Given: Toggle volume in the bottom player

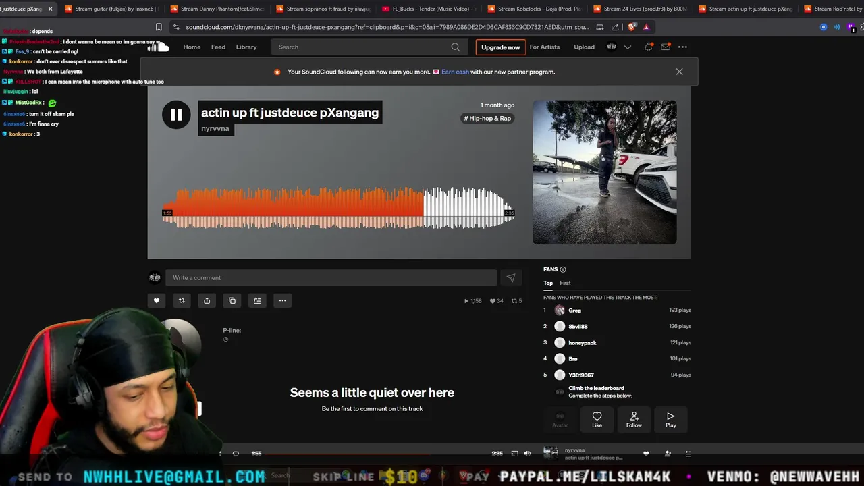Looking at the screenshot, I should 527,454.
